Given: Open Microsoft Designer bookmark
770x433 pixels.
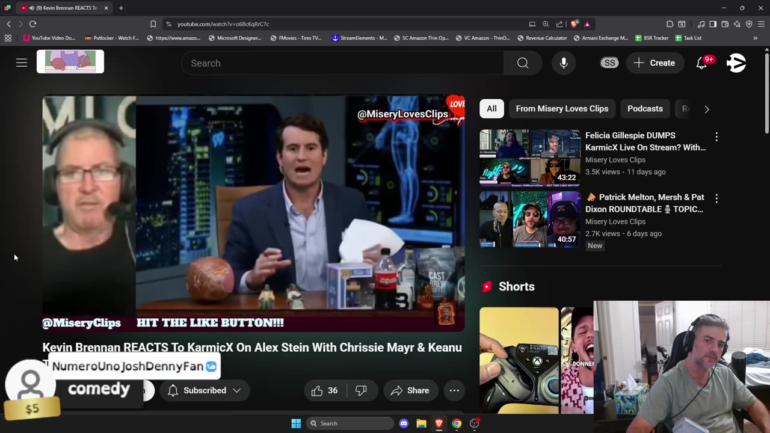Looking at the screenshot, I should (235, 38).
